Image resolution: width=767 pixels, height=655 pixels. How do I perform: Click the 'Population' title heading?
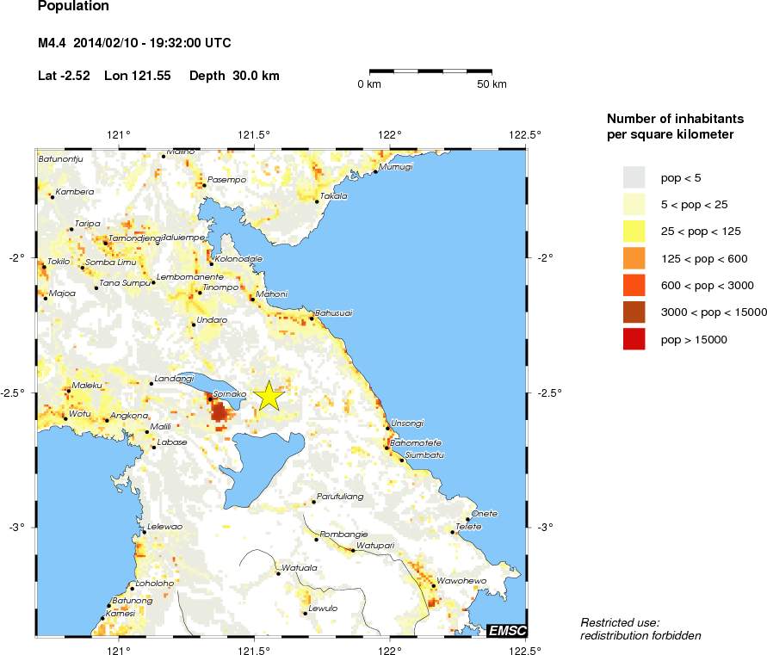point(74,7)
